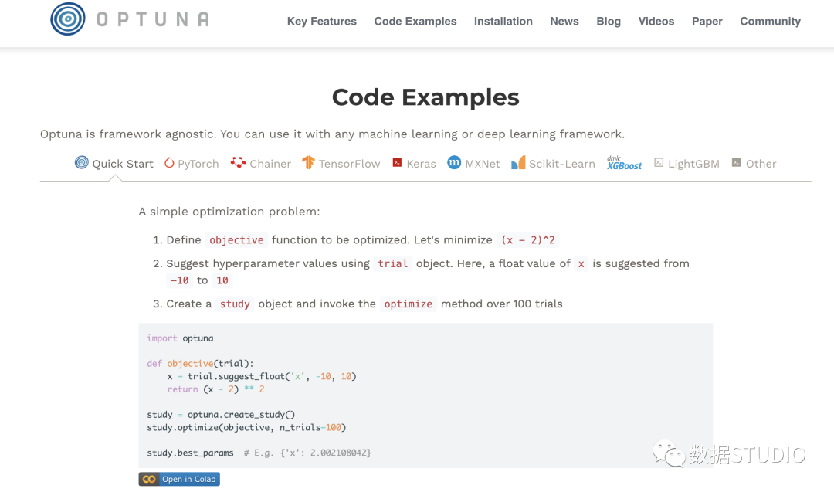Open the Key Features nav link
Viewport: 834px width, 492px height.
point(322,22)
